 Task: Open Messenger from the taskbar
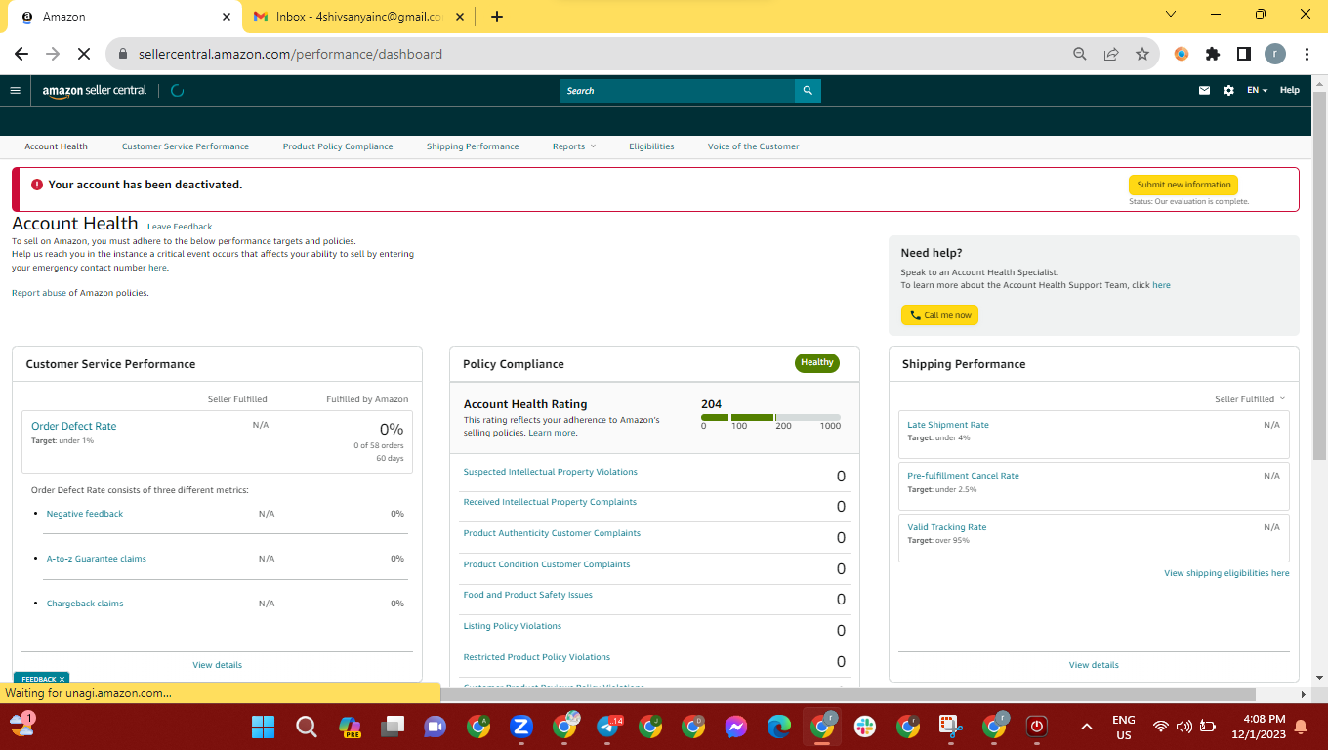coord(736,727)
